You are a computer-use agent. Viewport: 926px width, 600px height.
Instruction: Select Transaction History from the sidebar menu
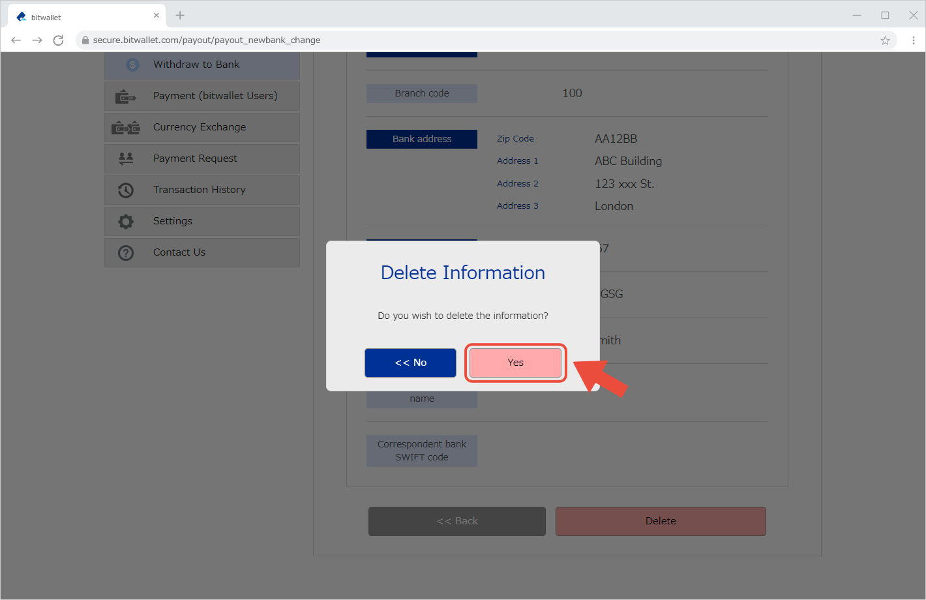pyautogui.click(x=199, y=190)
